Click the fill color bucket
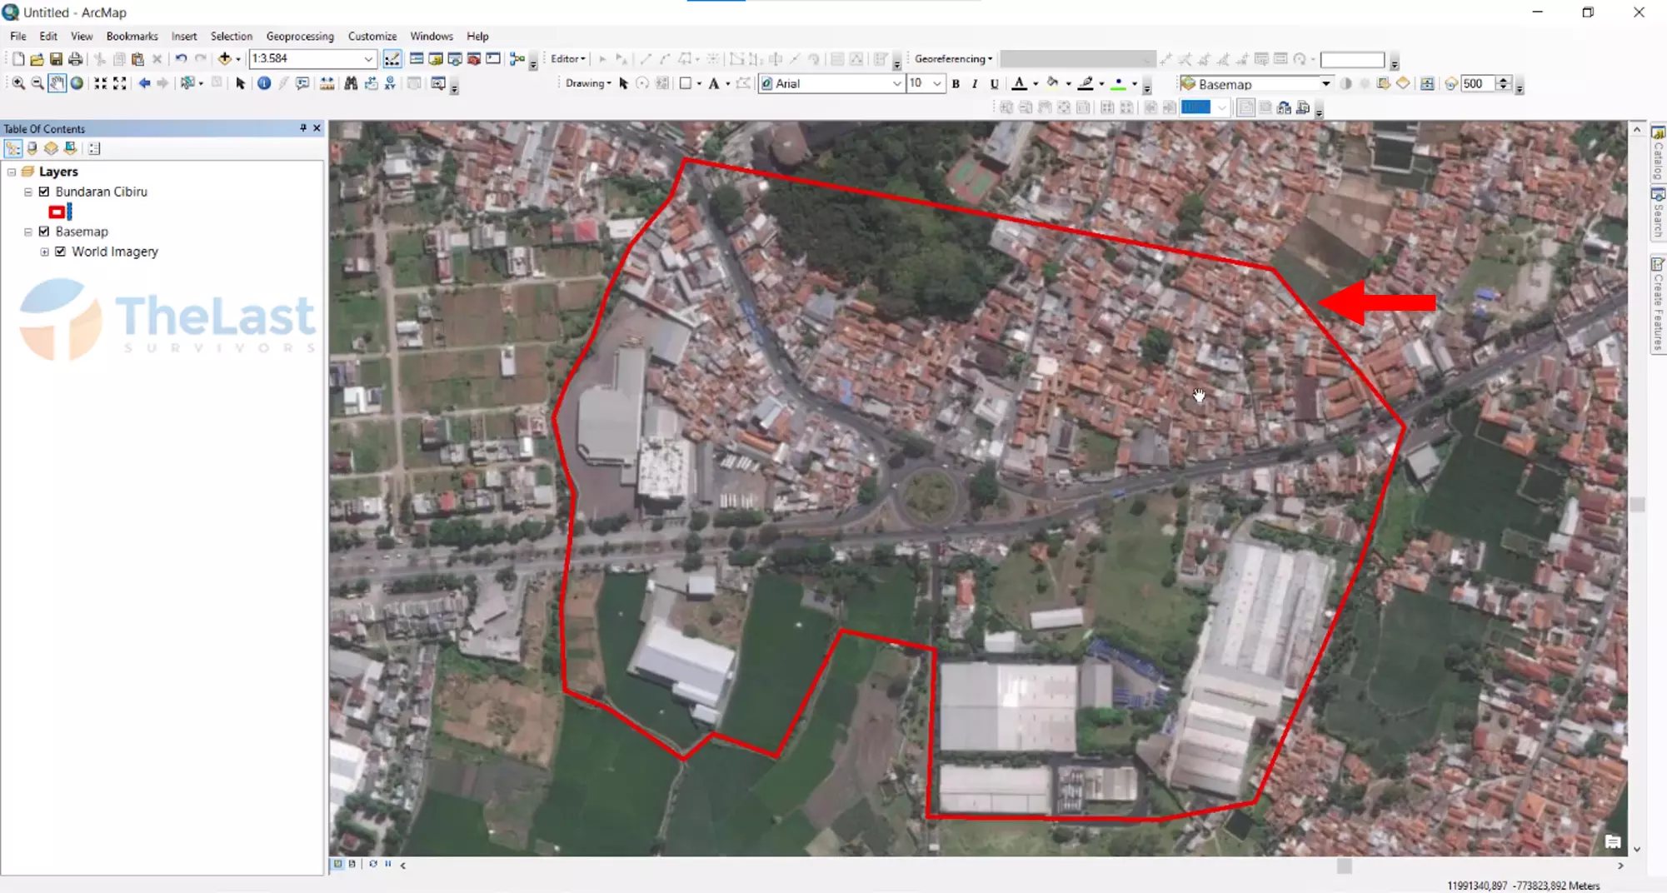Screen dimensions: 1667x893 click(x=1053, y=84)
